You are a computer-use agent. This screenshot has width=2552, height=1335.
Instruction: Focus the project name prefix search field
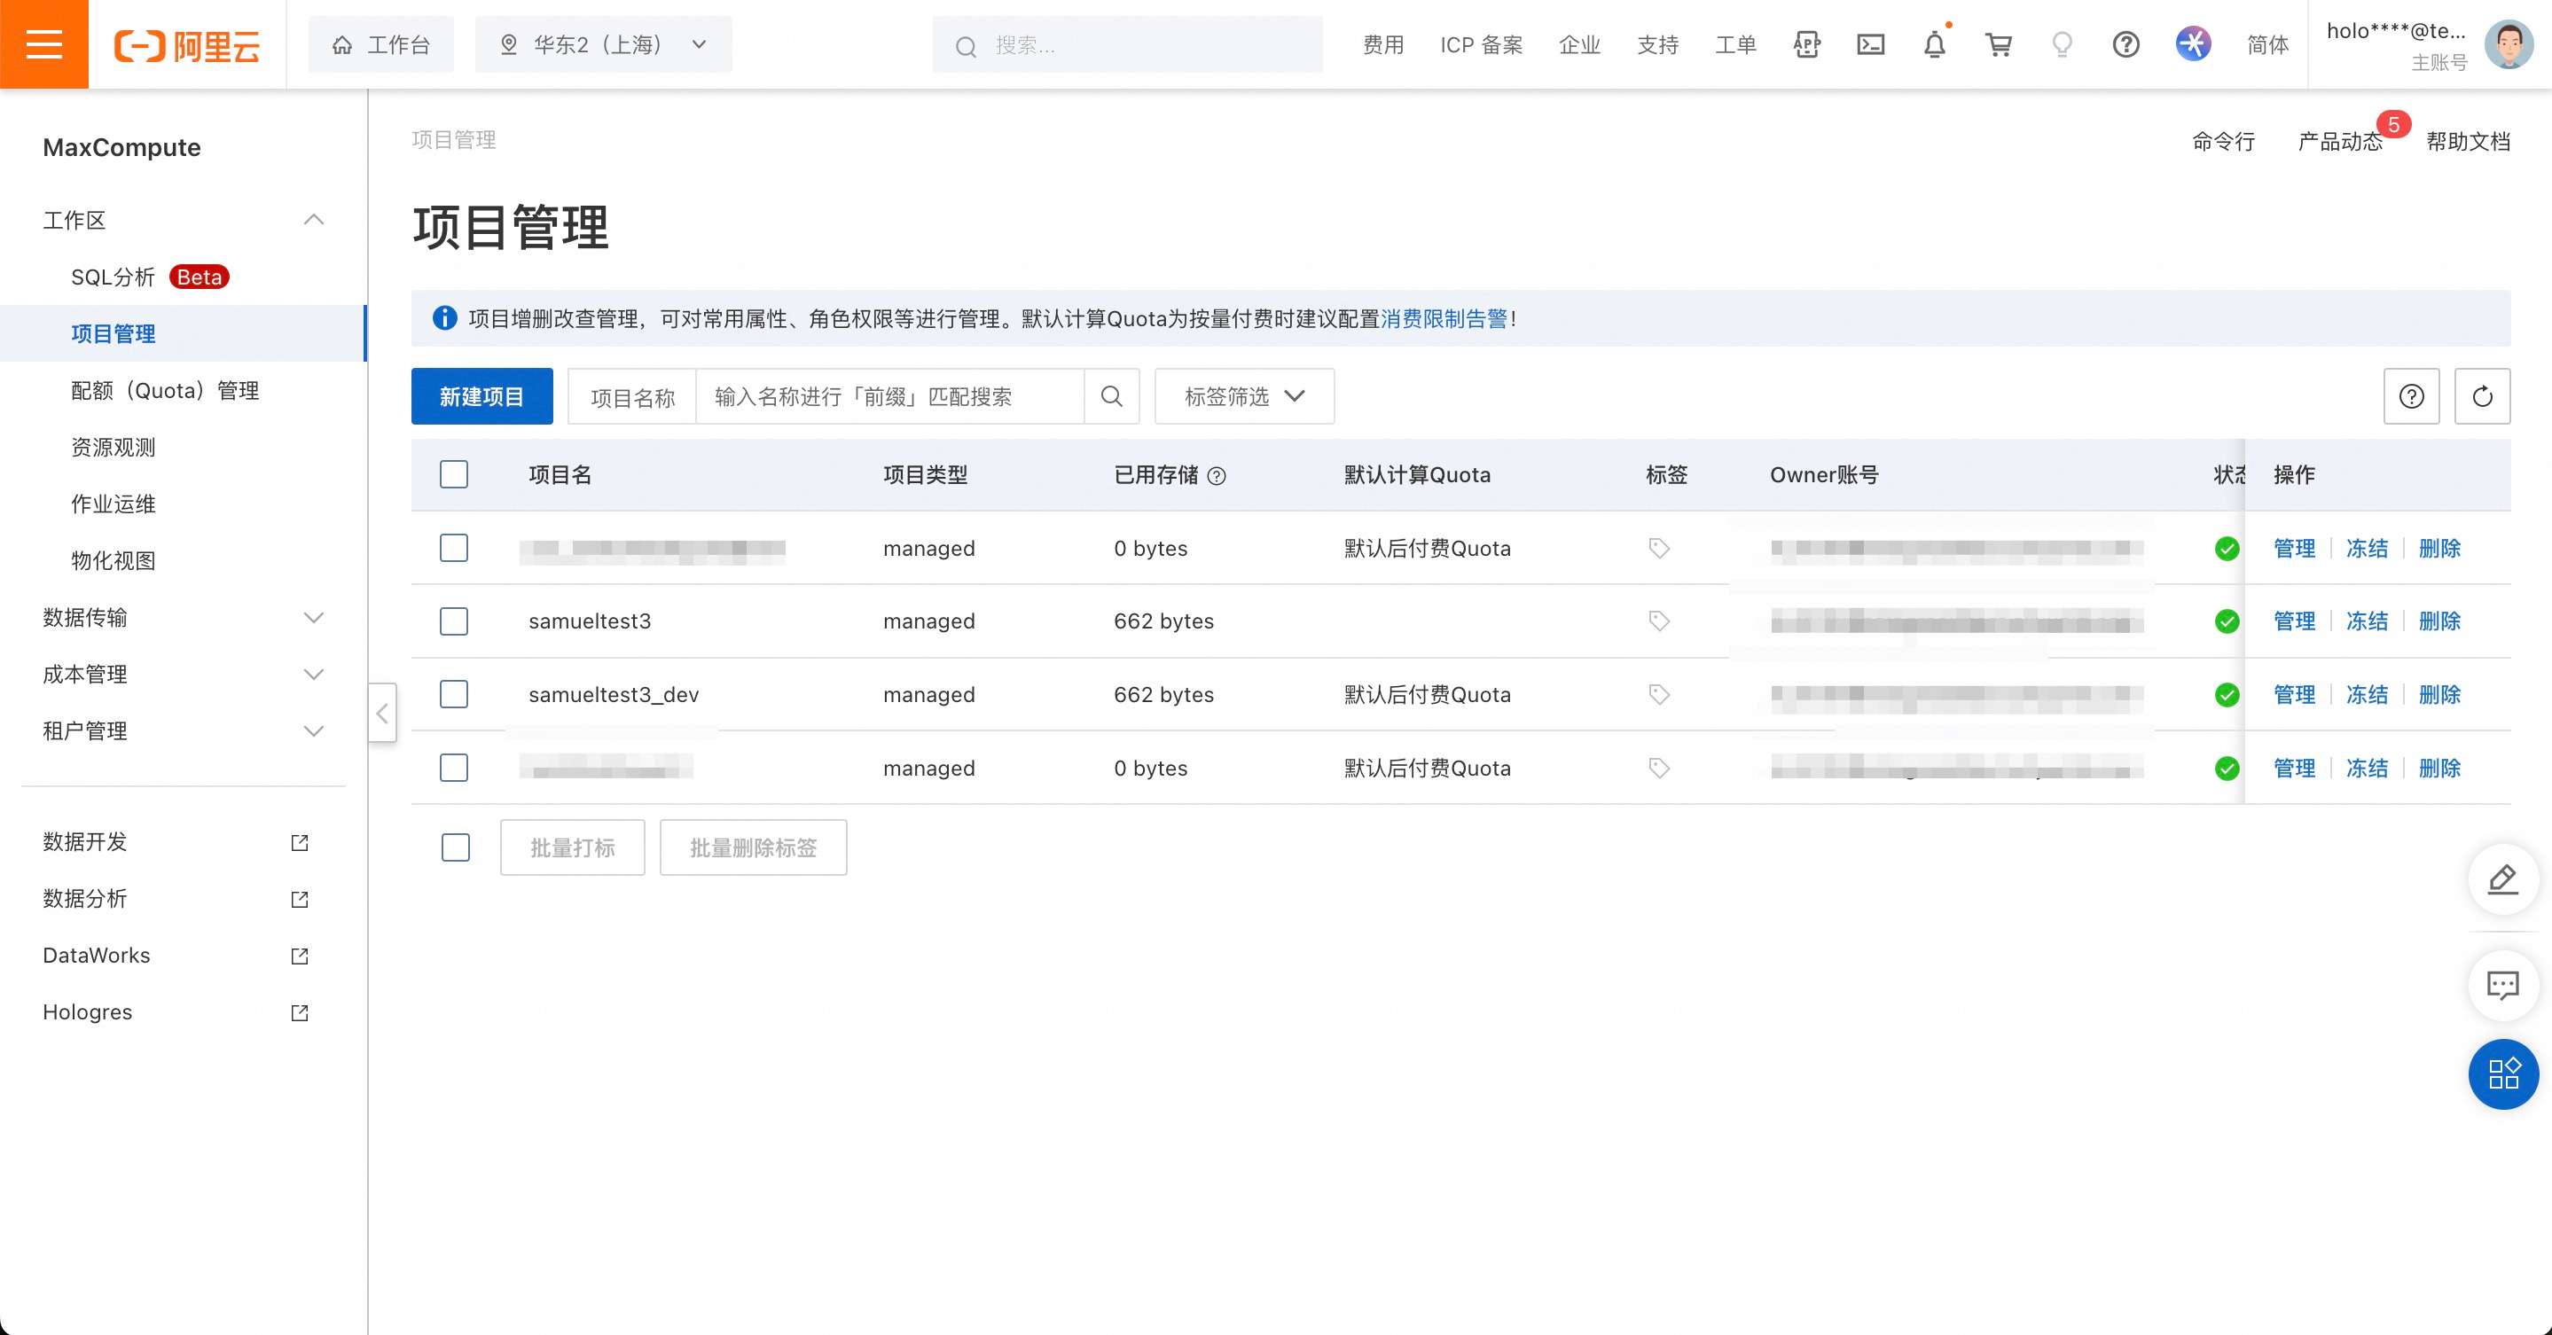[x=889, y=396]
